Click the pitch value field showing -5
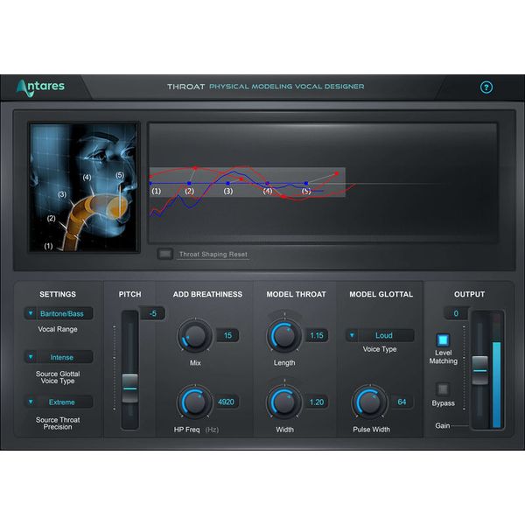Screen dimensions: 525x525 click(x=151, y=314)
